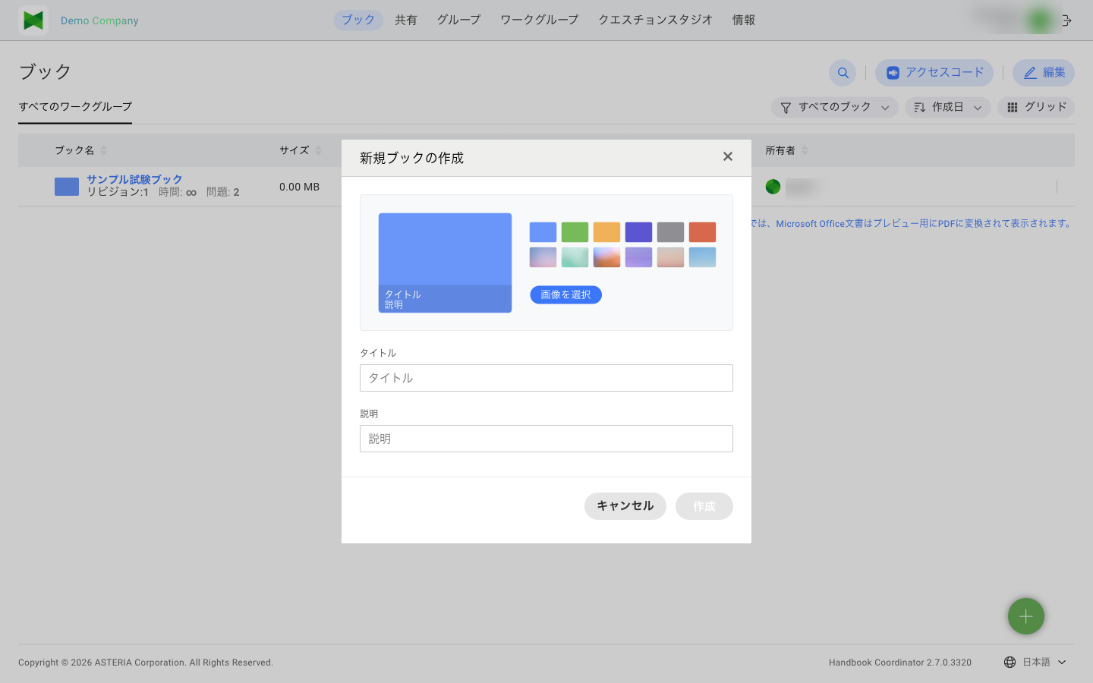Select the sunset gradient cover
1093x683 pixels.
(606, 257)
